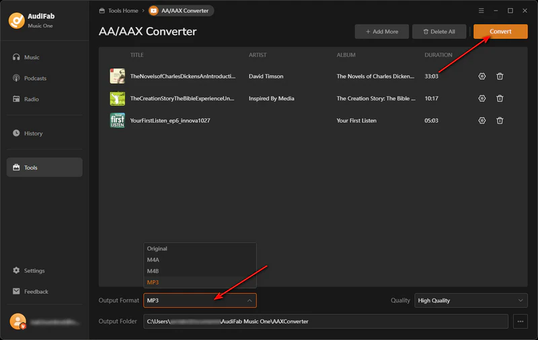Open Settings from the sidebar
The width and height of the screenshot is (538, 340).
(44, 270)
